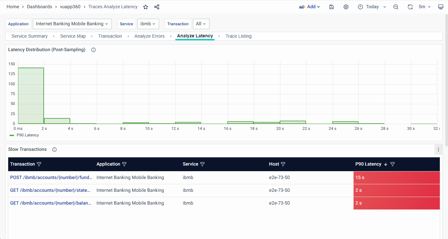Refresh the dashboard now
Image resolution: width=448 pixels, height=239 pixels.
[410, 7]
